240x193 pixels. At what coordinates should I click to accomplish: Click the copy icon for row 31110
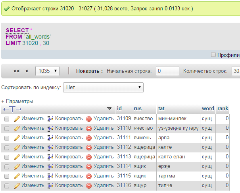coord(50,128)
